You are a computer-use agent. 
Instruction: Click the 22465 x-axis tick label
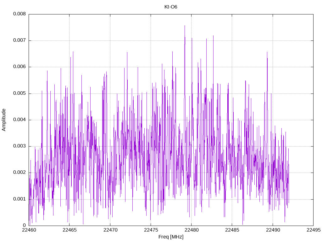[x=69, y=230]
